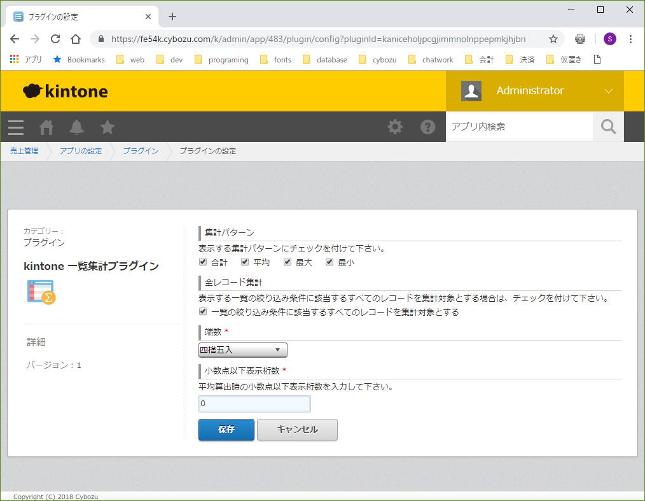Image resolution: width=645 pixels, height=501 pixels.
Task: Open favorites star icon in kintone bar
Action: pyautogui.click(x=107, y=127)
